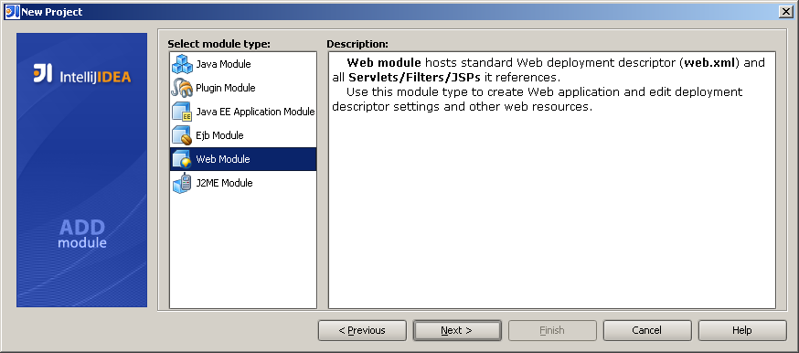
Task: Choose Java EE Application Module entry
Action: (x=243, y=112)
